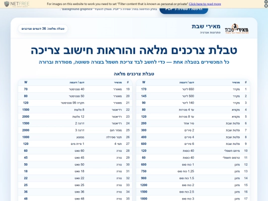Image resolution: width=268 pixels, height=201 pixels.
Task: Click 'מיחם חשמלי' in row 10
Action: point(232,151)
